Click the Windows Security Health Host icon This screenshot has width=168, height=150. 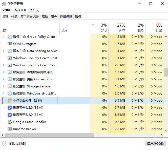[x=10, y=58]
